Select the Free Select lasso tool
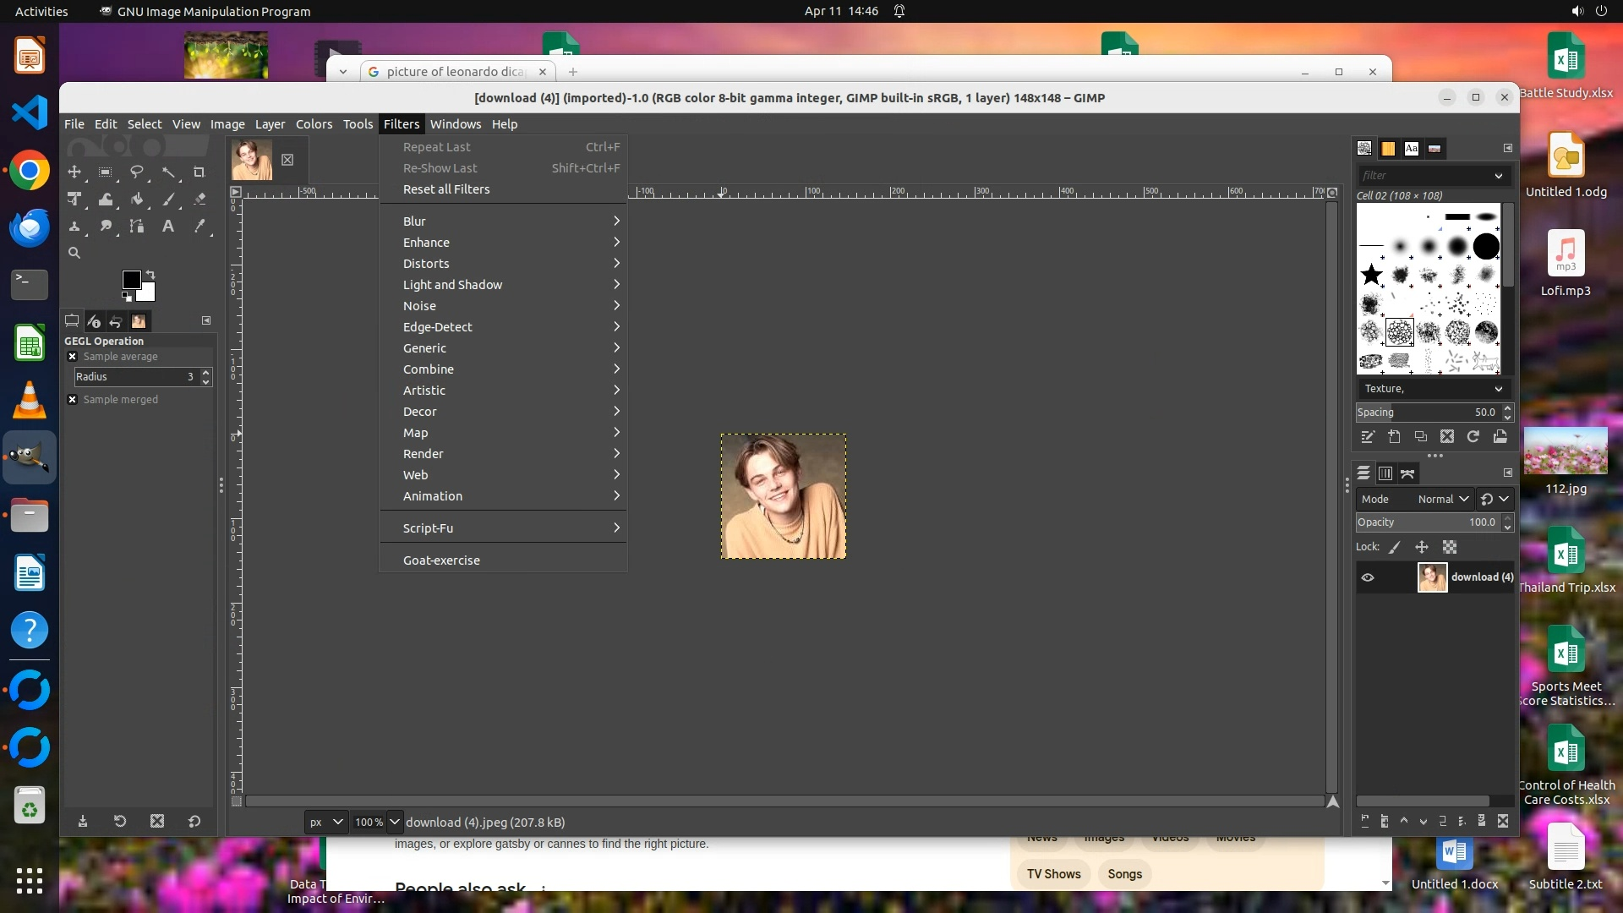The image size is (1623, 913). [137, 172]
